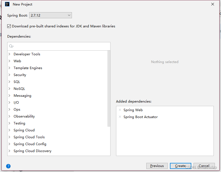Screen dimensions: 221x172
Task: Select the Ops tree row
Action: click(x=57, y=110)
